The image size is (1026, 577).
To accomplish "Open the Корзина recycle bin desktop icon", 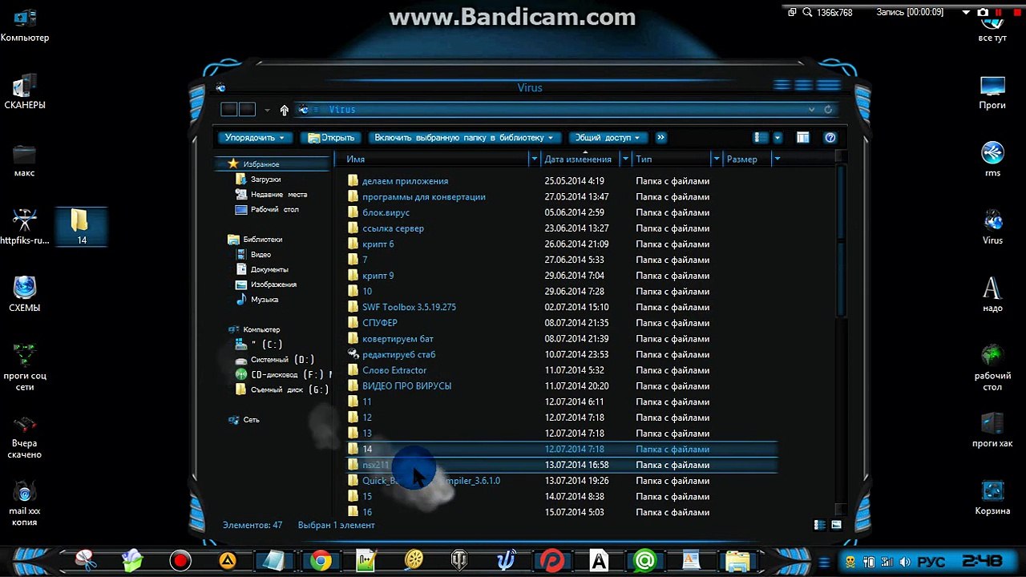I will click(992, 497).
